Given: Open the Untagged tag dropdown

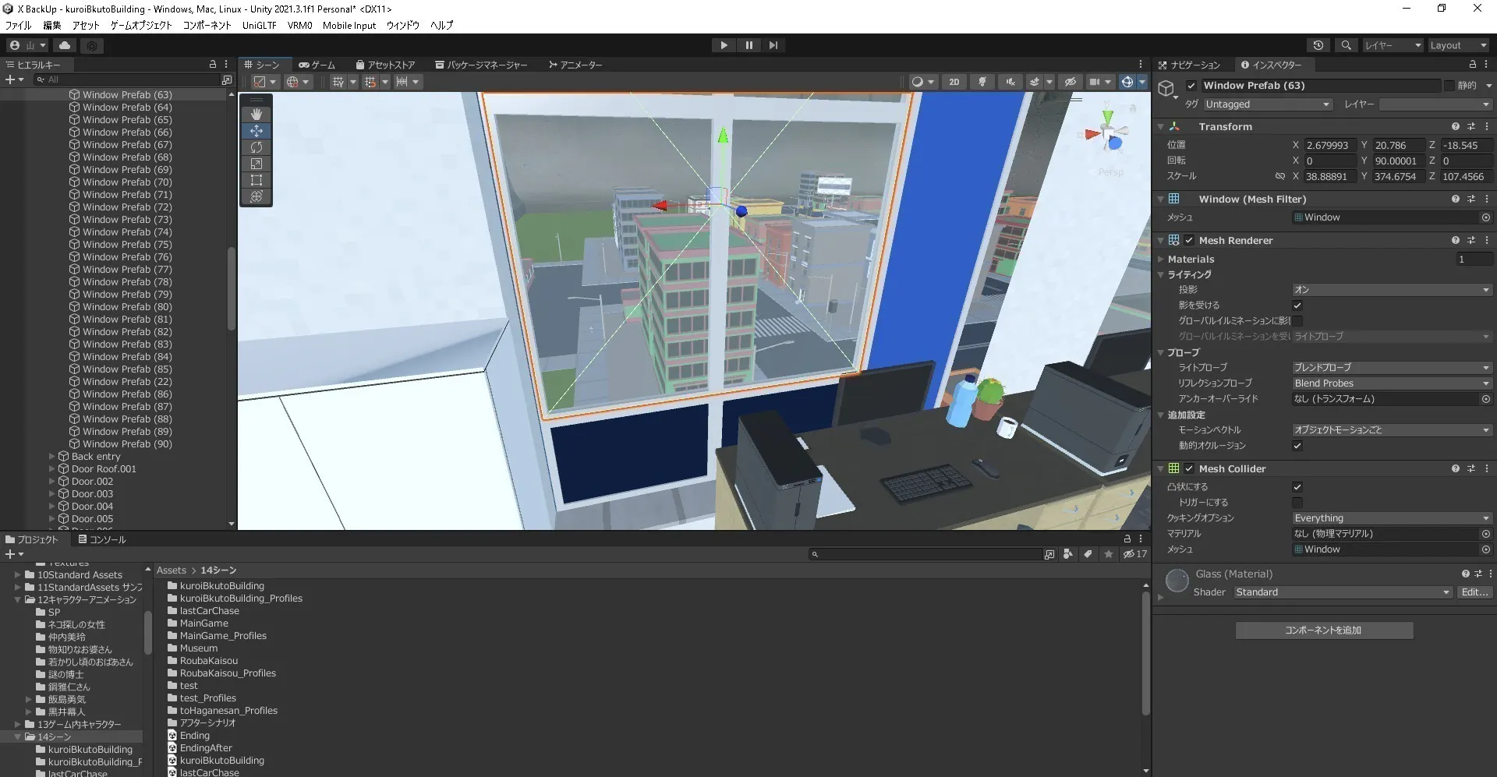Looking at the screenshot, I should [1267, 104].
